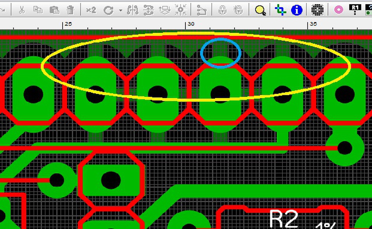Snap selected elements to the grid
The width and height of the screenshot is (372, 229).
(x=181, y=10)
